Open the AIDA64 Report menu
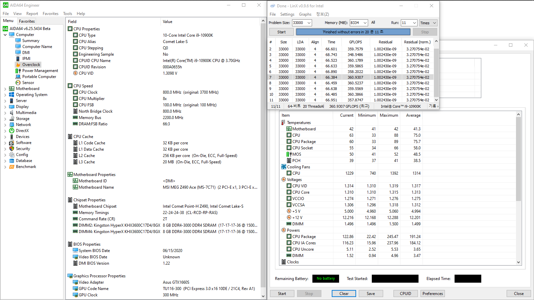Image resolution: width=534 pixels, height=300 pixels. coord(32,14)
